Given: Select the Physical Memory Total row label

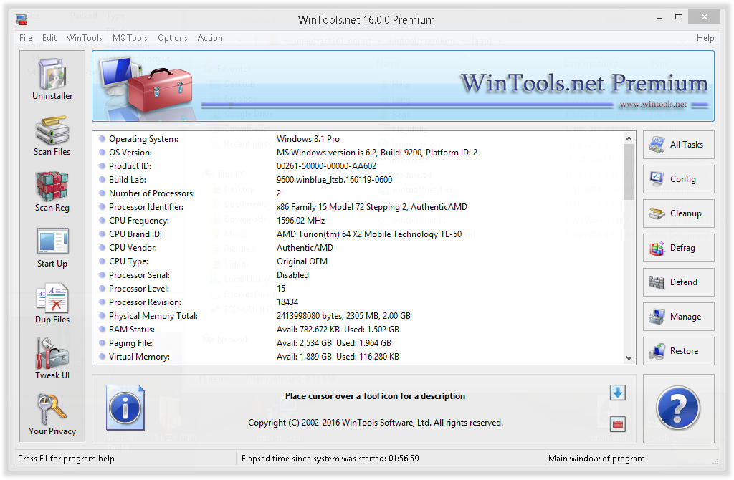Looking at the screenshot, I should pos(153,316).
